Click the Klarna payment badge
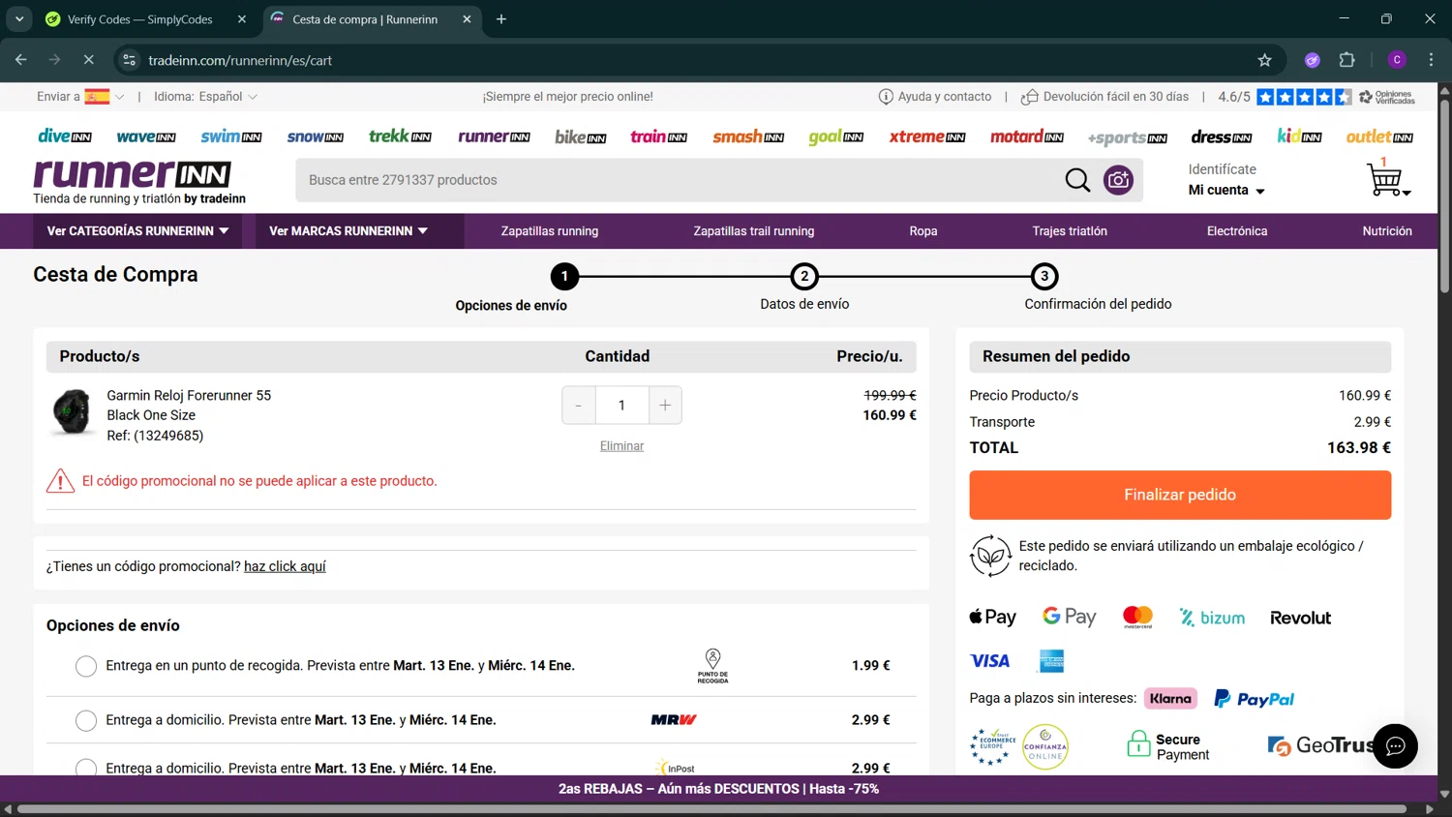The height and width of the screenshot is (817, 1452). click(1170, 699)
